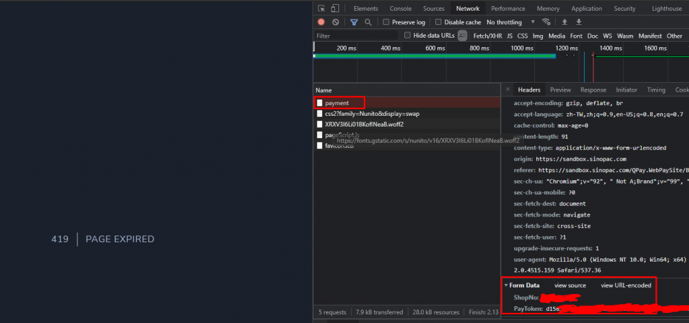Toggle the device toolbar icon
Image resolution: width=689 pixels, height=323 pixels.
click(335, 8)
